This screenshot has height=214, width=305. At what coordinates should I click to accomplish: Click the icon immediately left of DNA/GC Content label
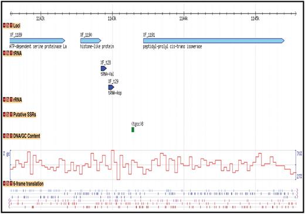[x=11, y=136]
